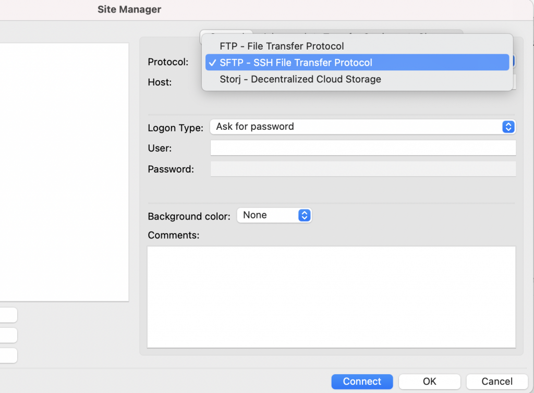Click the middle cut-off button below site list
534x393 pixels.
pyautogui.click(x=8, y=335)
